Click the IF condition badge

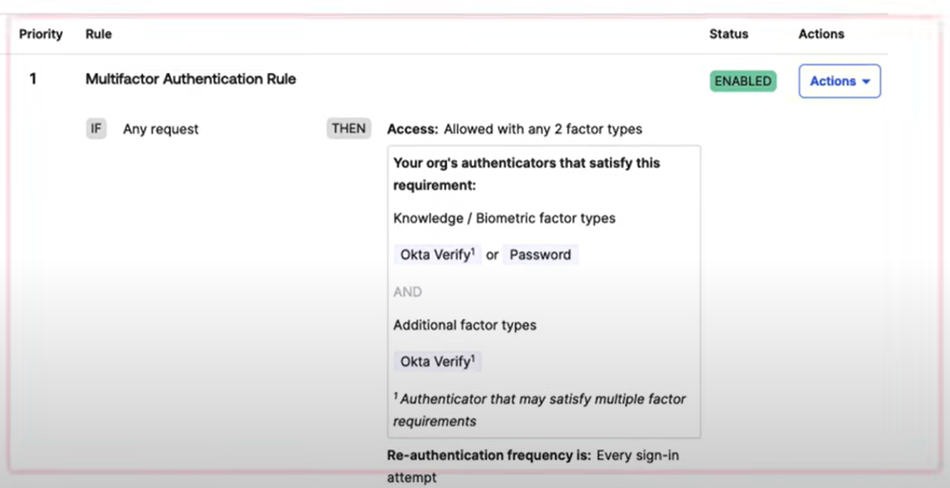click(96, 129)
